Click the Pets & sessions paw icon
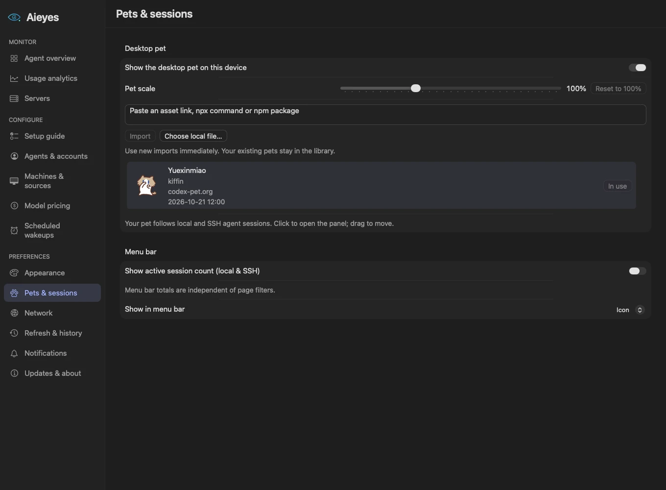The width and height of the screenshot is (666, 490). click(x=14, y=293)
